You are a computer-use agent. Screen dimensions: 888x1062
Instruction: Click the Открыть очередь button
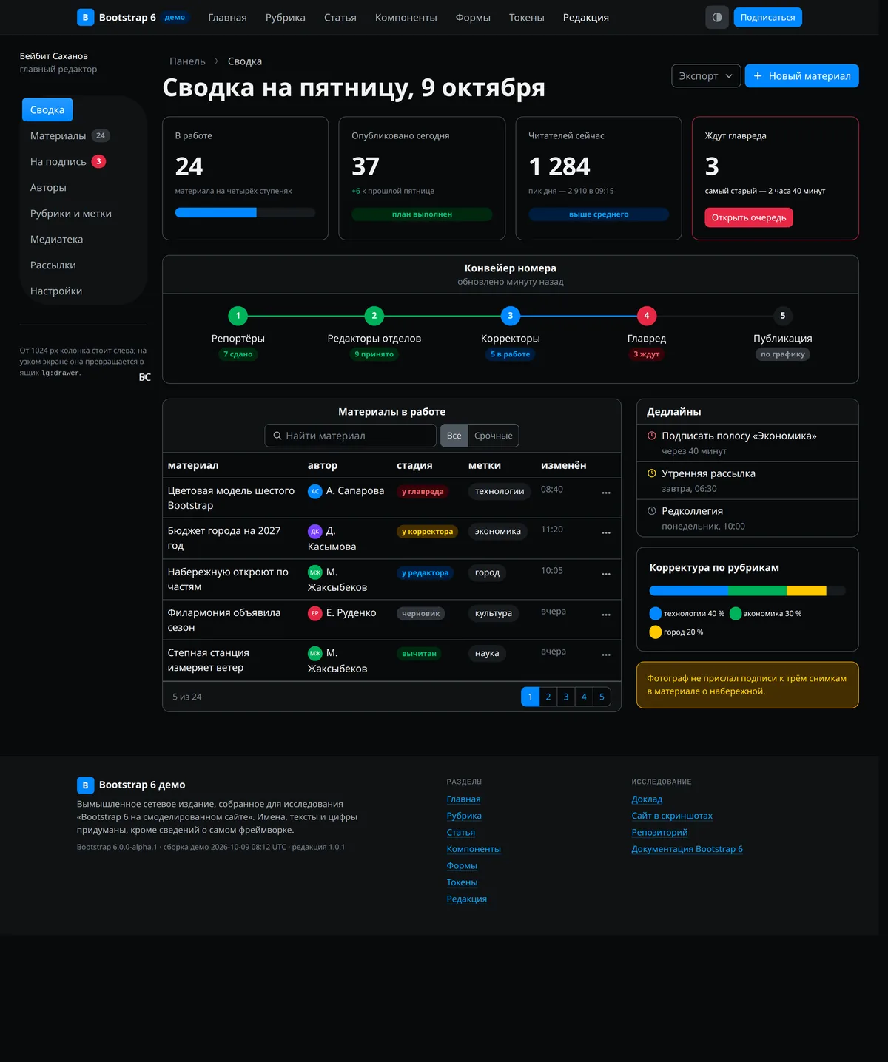(x=749, y=217)
